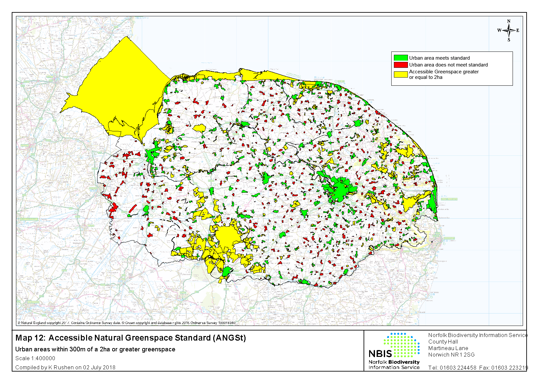This screenshot has width=539, height=381.
Task: Click 'Urban area does not meet standard' label
Action: [448, 65]
